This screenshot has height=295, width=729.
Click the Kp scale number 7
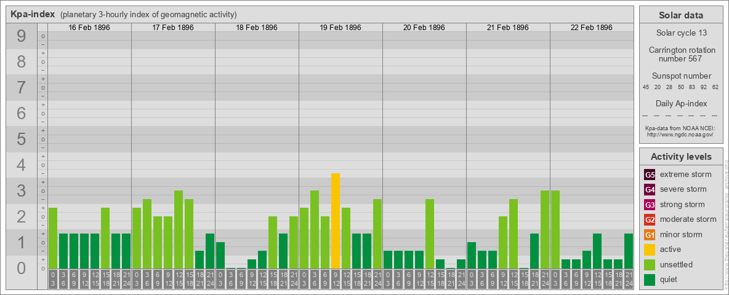[x=22, y=87]
